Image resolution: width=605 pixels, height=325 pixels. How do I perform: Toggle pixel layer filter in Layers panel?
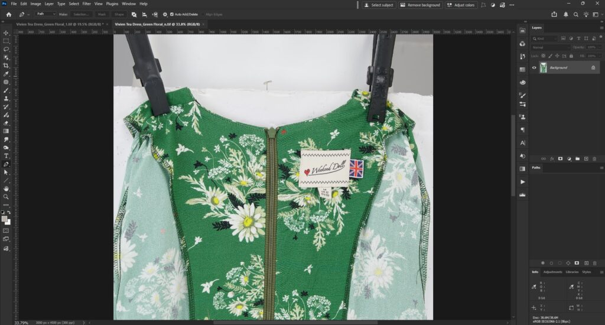point(563,38)
